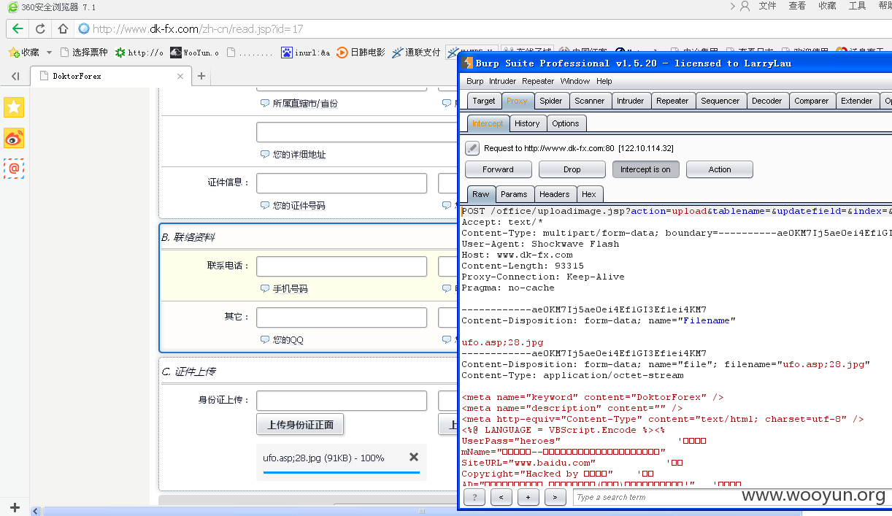Expand the favorites dropdown arrow next to 收藏

49,53
